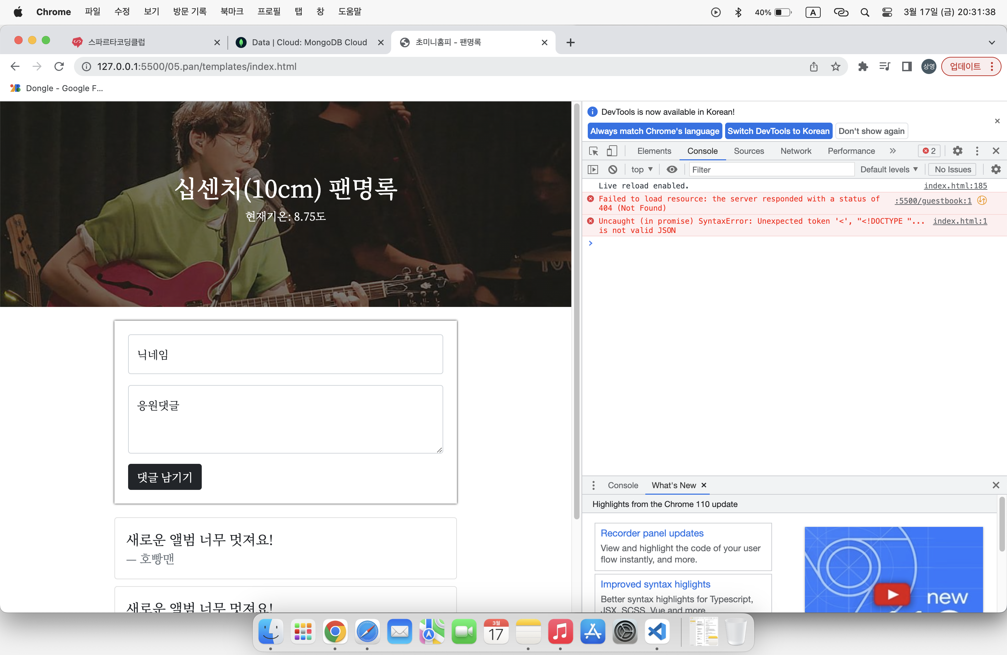Open the Extensions puzzle icon

[x=863, y=66]
